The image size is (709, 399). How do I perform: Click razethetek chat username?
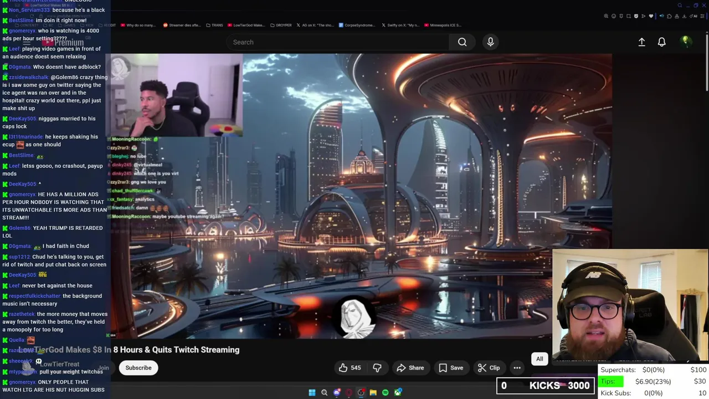tap(22, 314)
